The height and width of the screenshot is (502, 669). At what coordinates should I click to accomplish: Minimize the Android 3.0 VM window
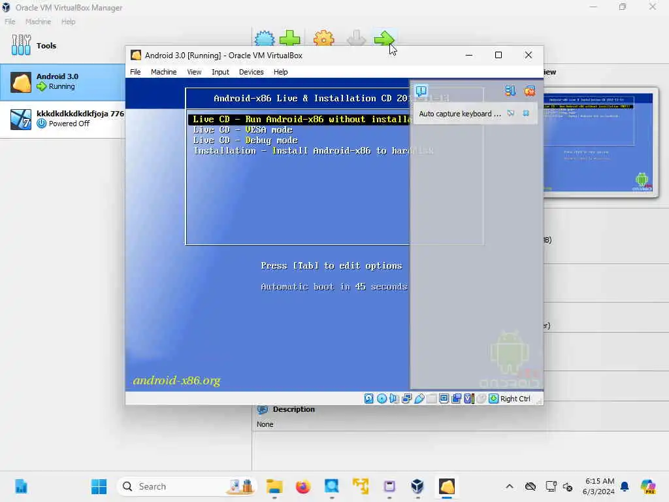pyautogui.click(x=469, y=55)
